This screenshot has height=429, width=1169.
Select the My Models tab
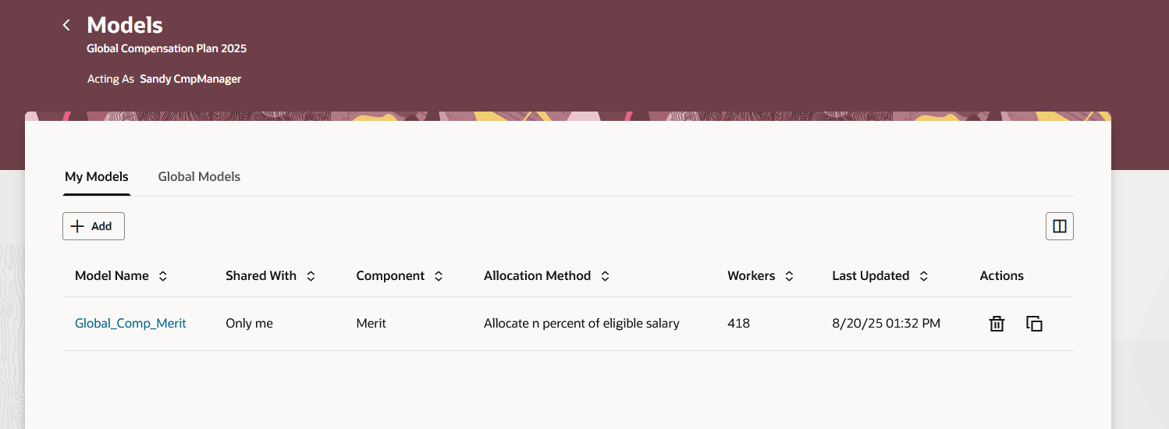(x=97, y=177)
